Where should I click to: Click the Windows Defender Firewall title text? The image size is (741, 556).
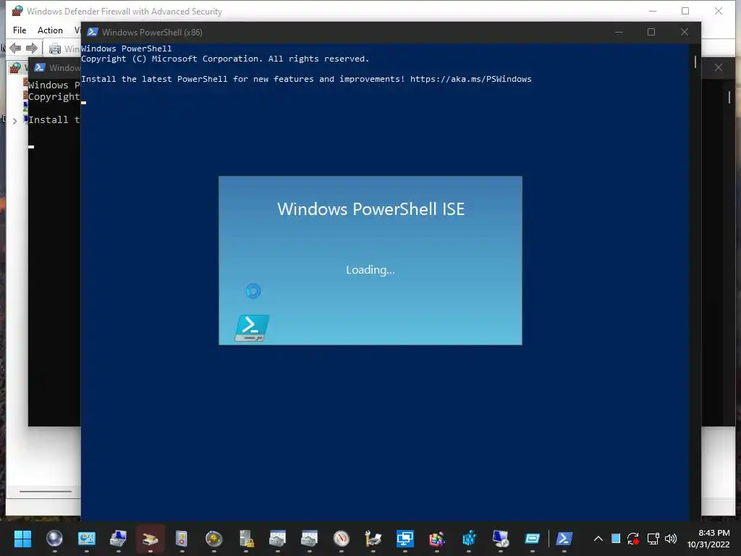point(124,11)
